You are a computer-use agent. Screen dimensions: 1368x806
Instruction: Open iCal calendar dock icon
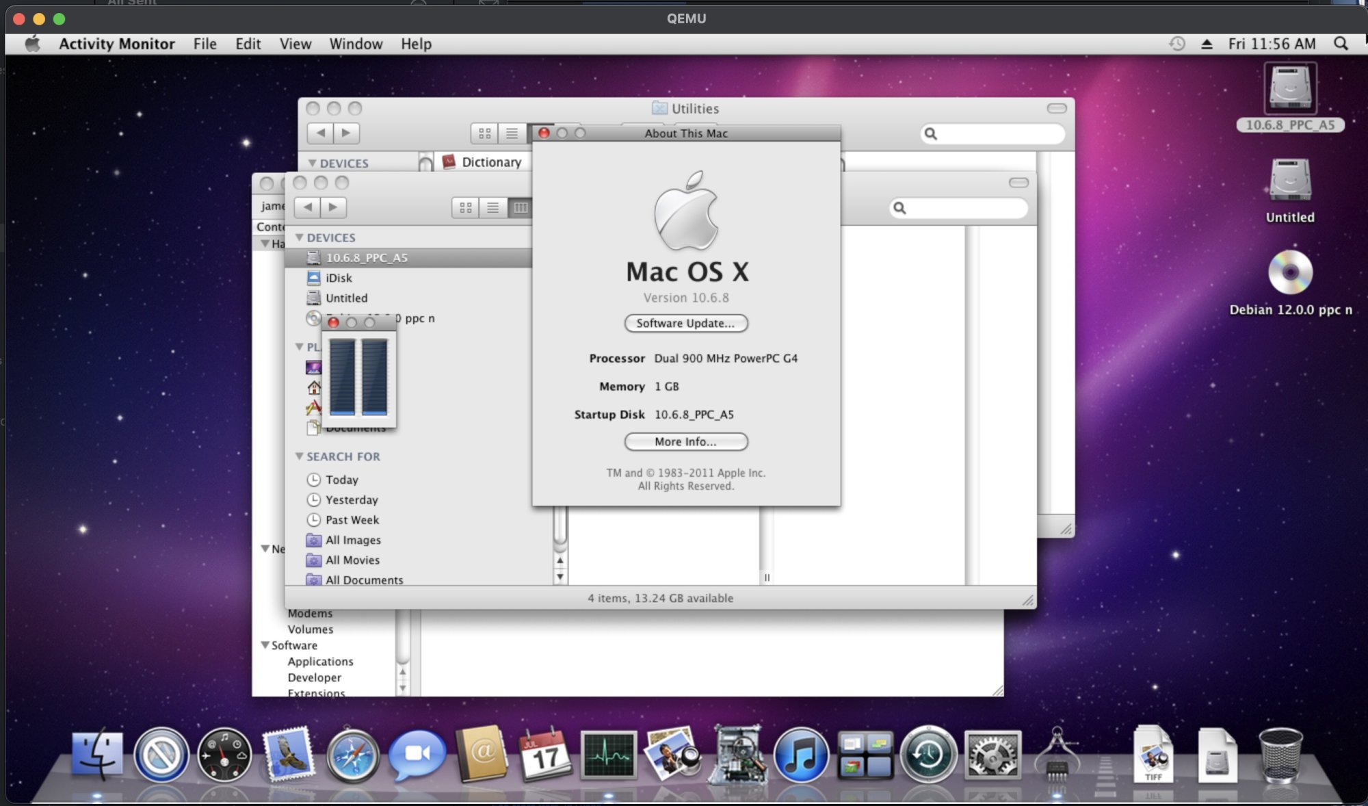click(545, 756)
